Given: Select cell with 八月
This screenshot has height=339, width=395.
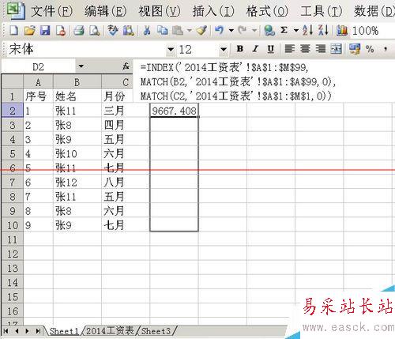Looking at the screenshot, I should pos(126,183).
